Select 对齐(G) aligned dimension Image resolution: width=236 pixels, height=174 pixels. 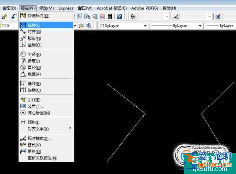46,32
